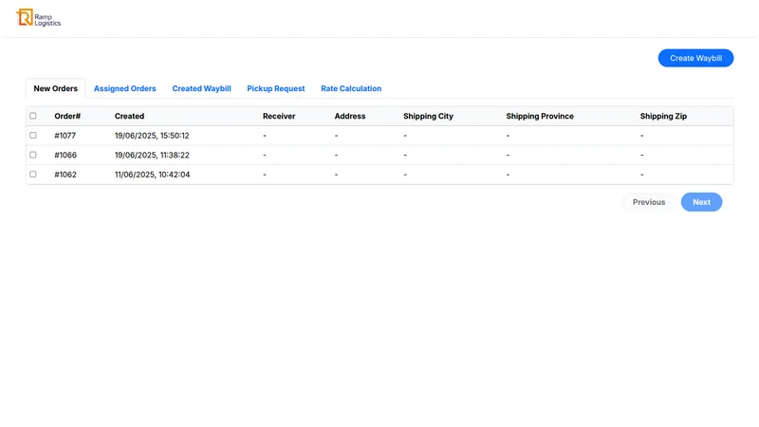Viewport: 759px width, 427px height.
Task: Tick the checkbox next to order #1066
Action: point(33,155)
